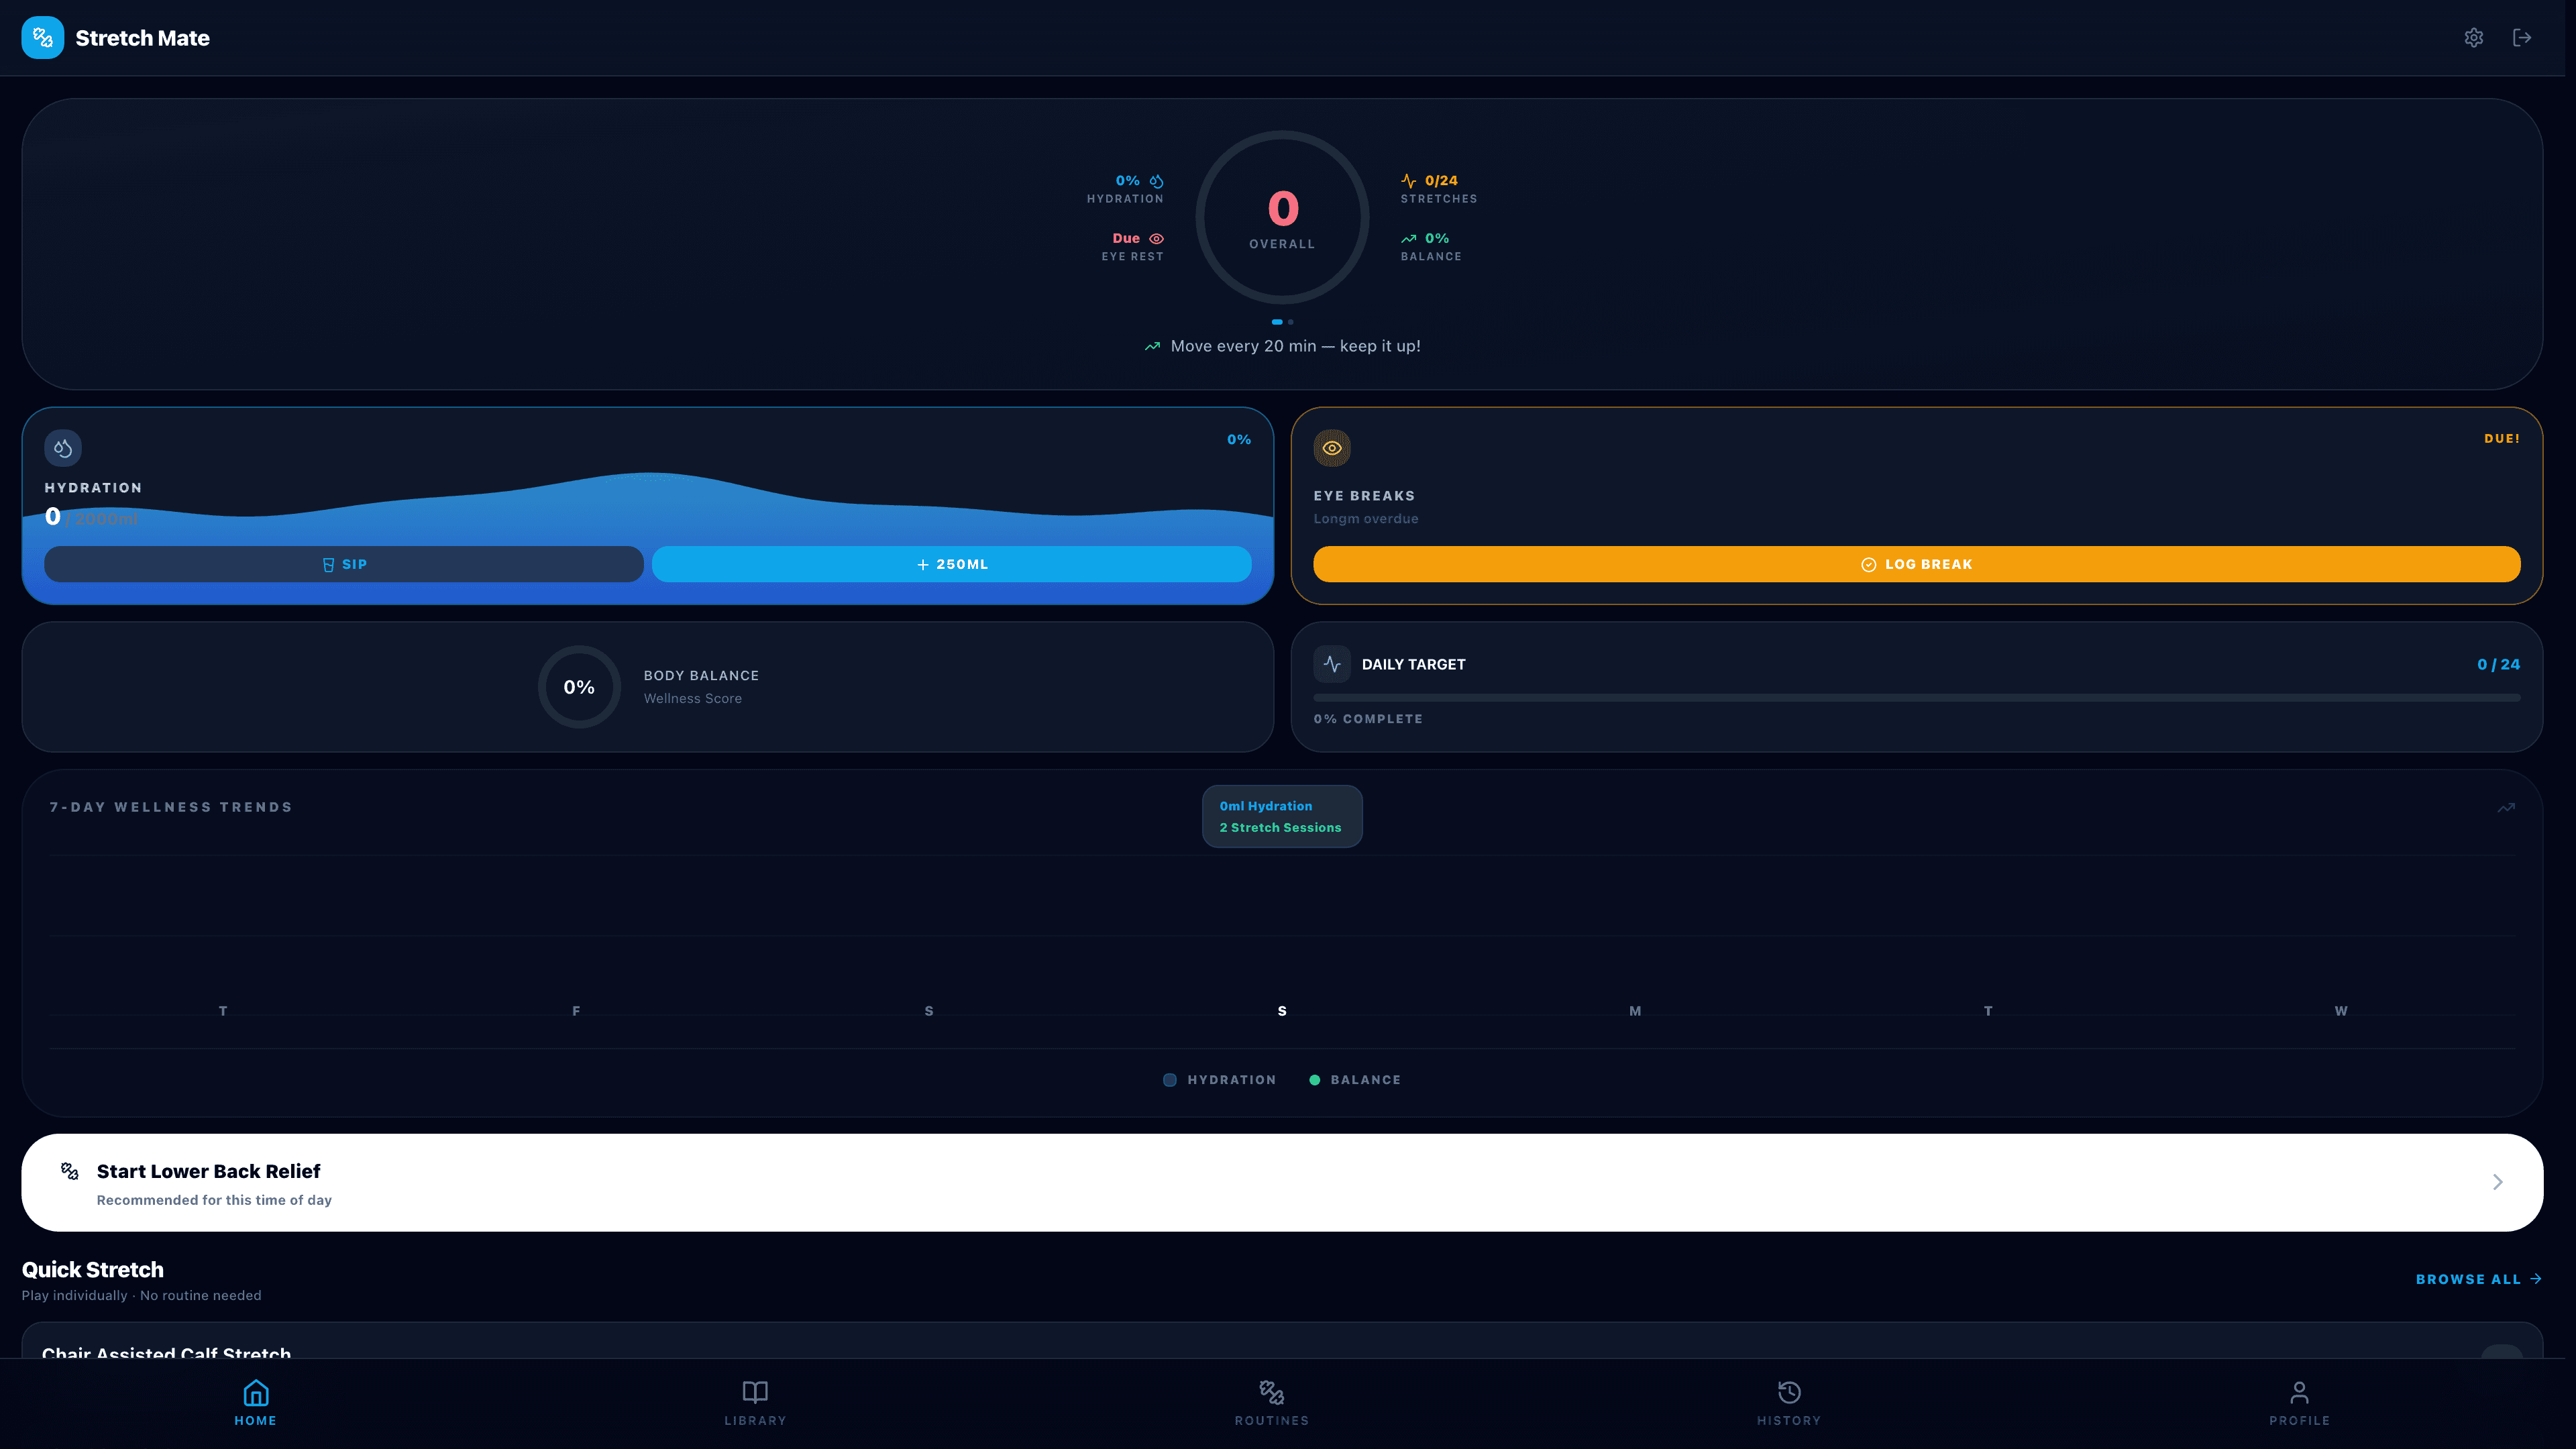Click hydration droplet icon beside 0% in summary
This screenshot has width=2576, height=1449.
coord(1156,181)
